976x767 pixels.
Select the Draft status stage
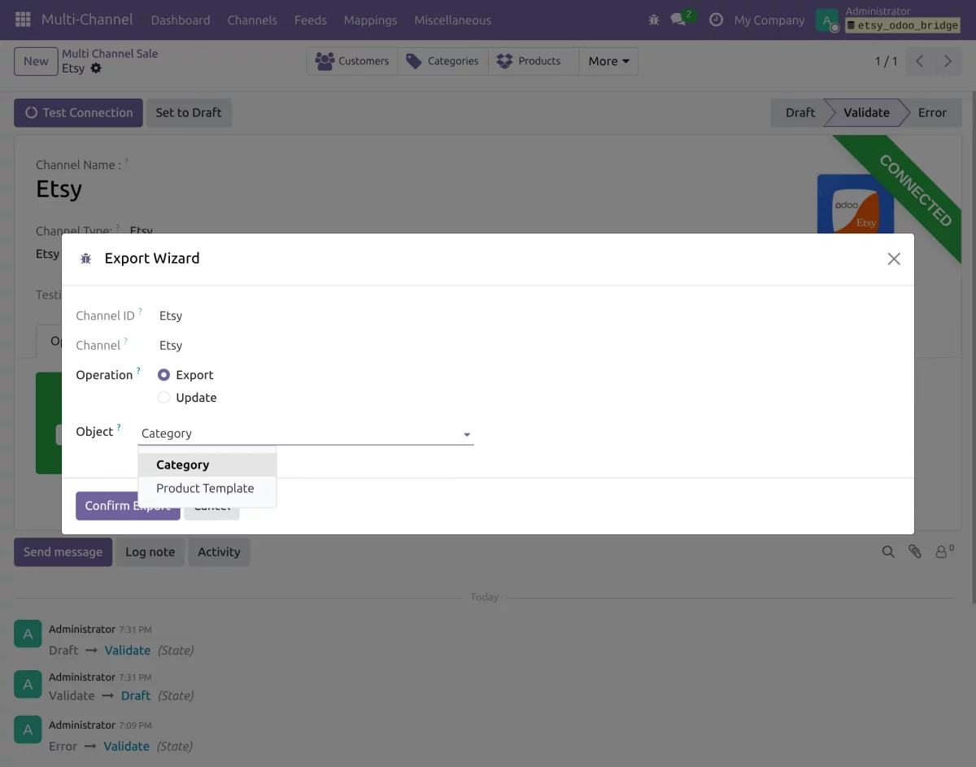click(x=800, y=113)
